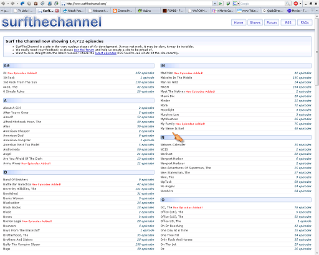
Task: Click the print toolbar icon next to address bar
Action: pos(56,4)
